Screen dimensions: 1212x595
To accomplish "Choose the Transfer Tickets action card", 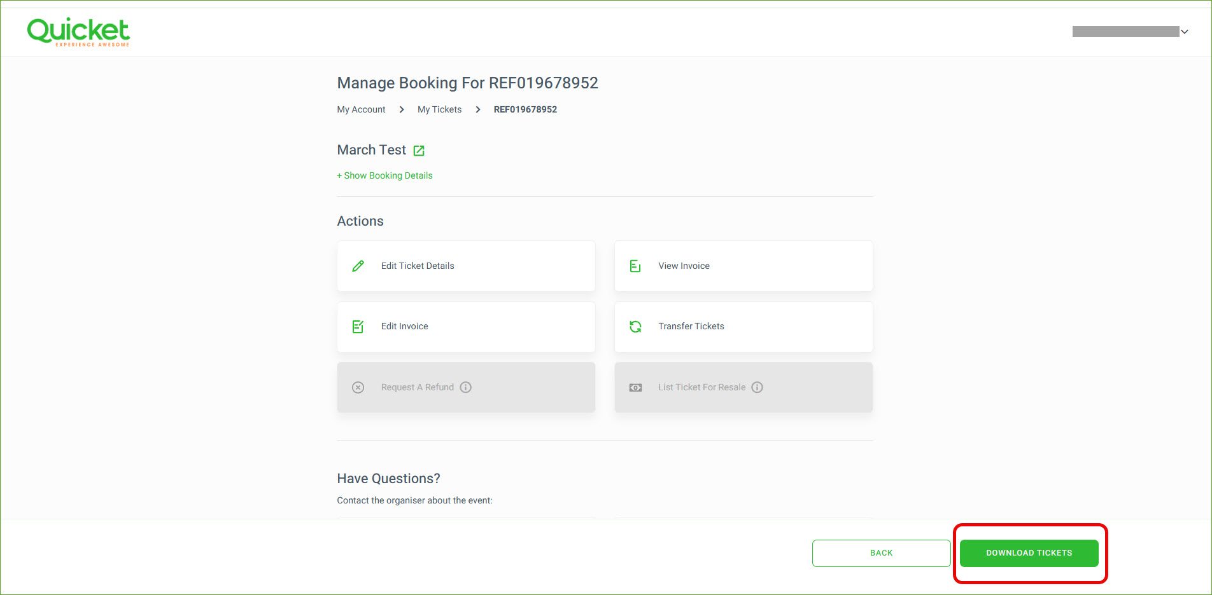I will click(x=743, y=327).
